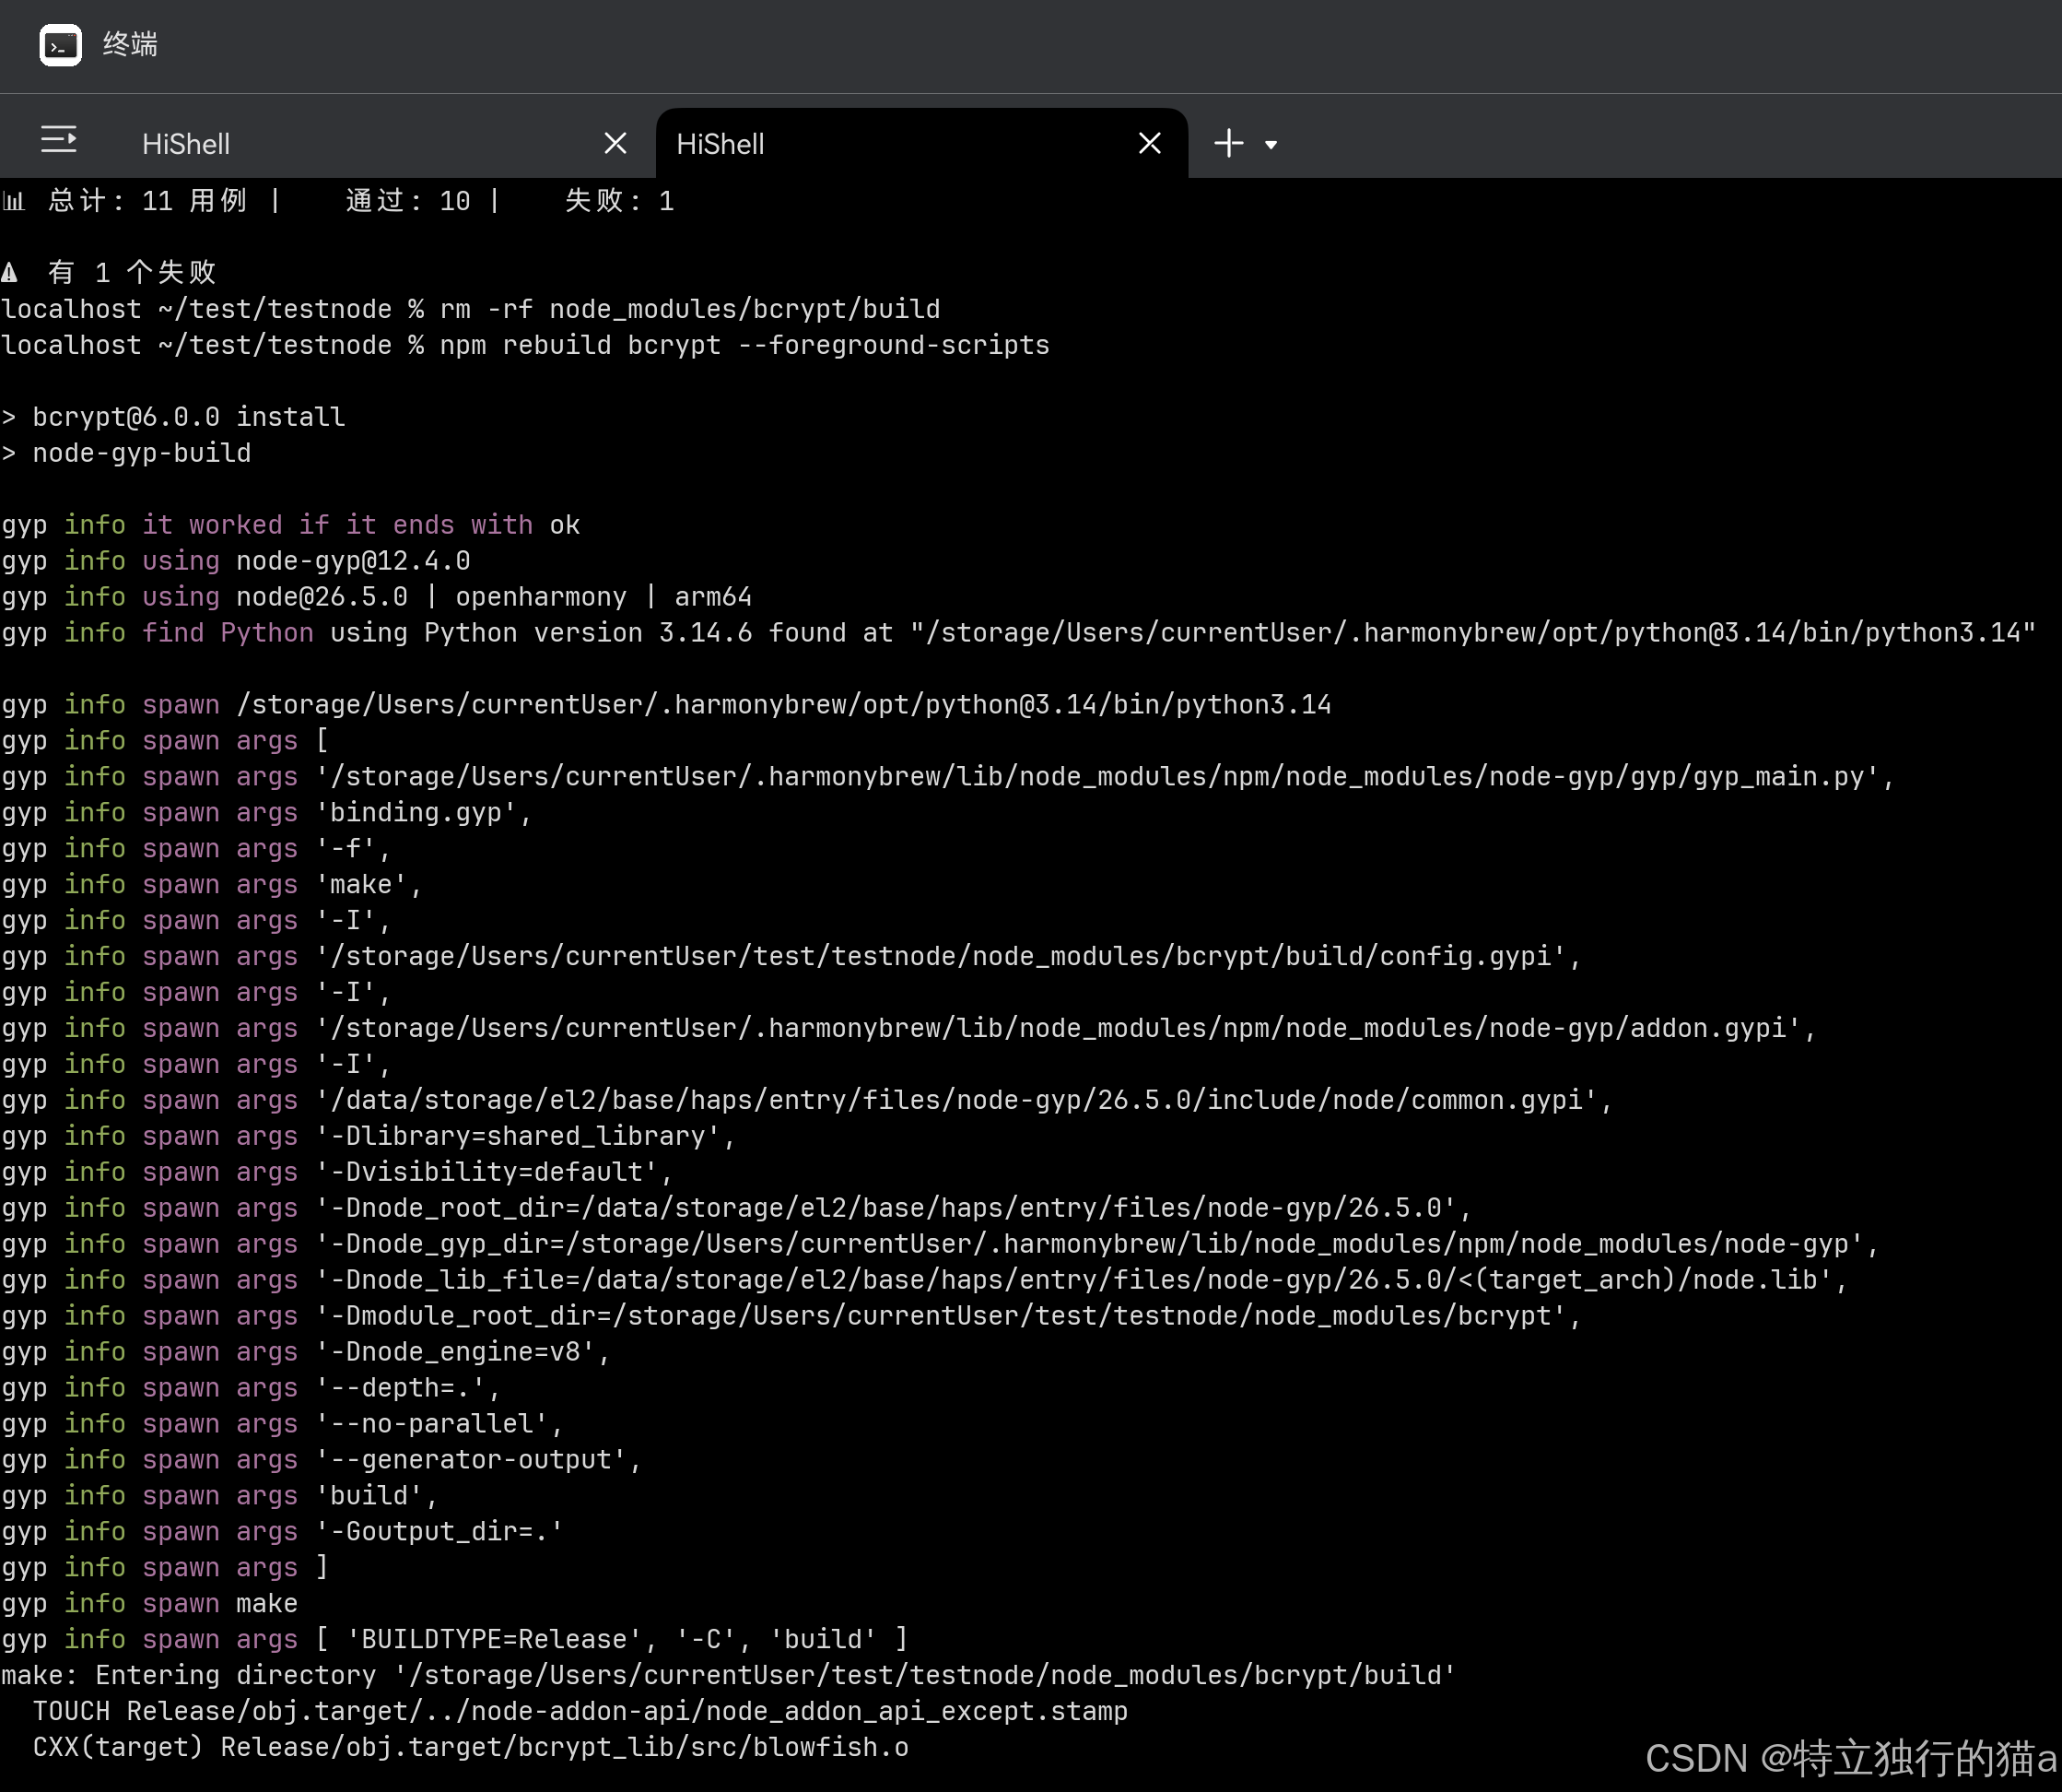This screenshot has width=2062, height=1792.
Task: Click the bar chart icon beside 总计
Action: point(14,201)
